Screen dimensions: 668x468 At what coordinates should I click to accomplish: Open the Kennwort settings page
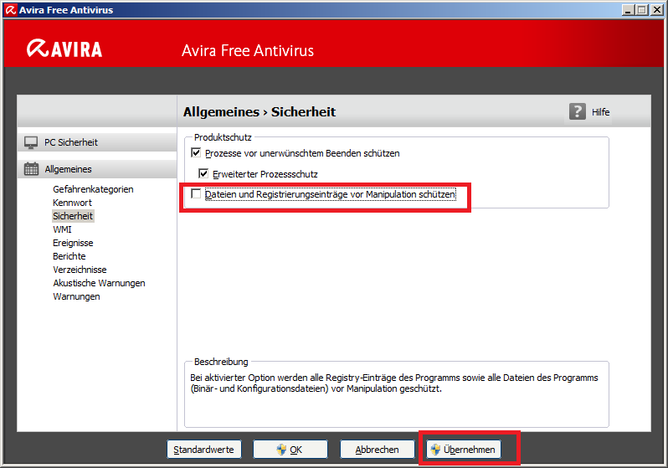(x=72, y=203)
